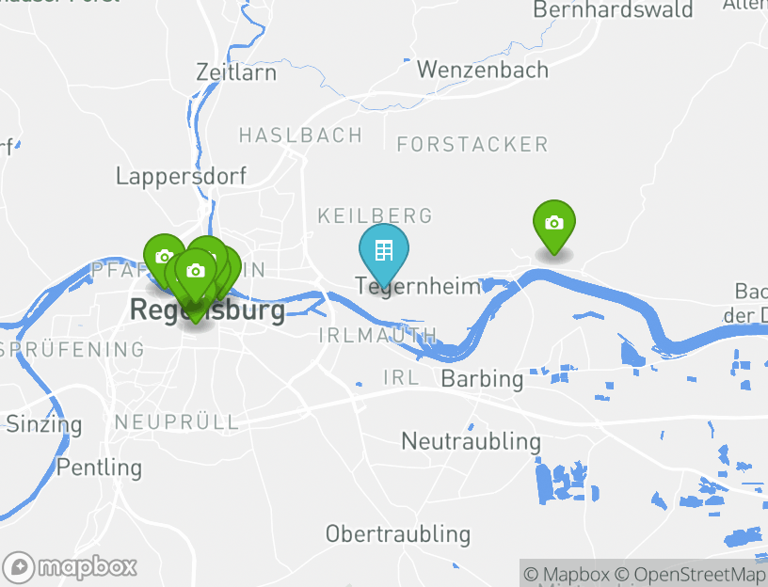Open the © Mapbox attribution link
Screen dimensions: 768x587
pos(567,574)
